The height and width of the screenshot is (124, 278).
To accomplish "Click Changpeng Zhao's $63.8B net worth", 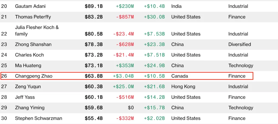I will (94, 76).
